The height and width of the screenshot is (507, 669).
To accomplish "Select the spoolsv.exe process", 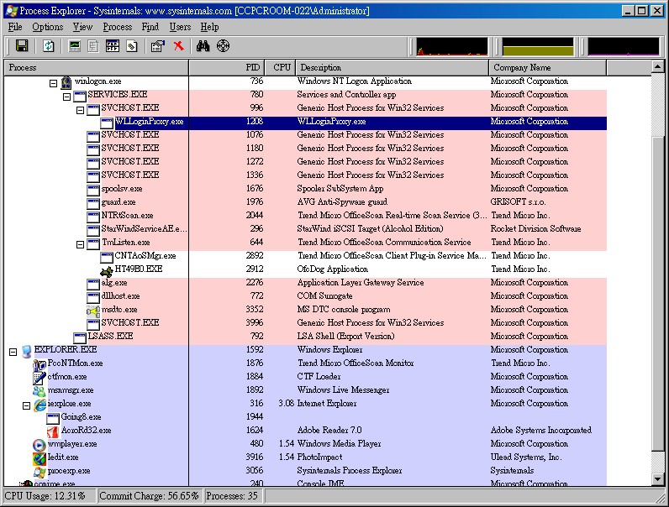I will tap(122, 188).
